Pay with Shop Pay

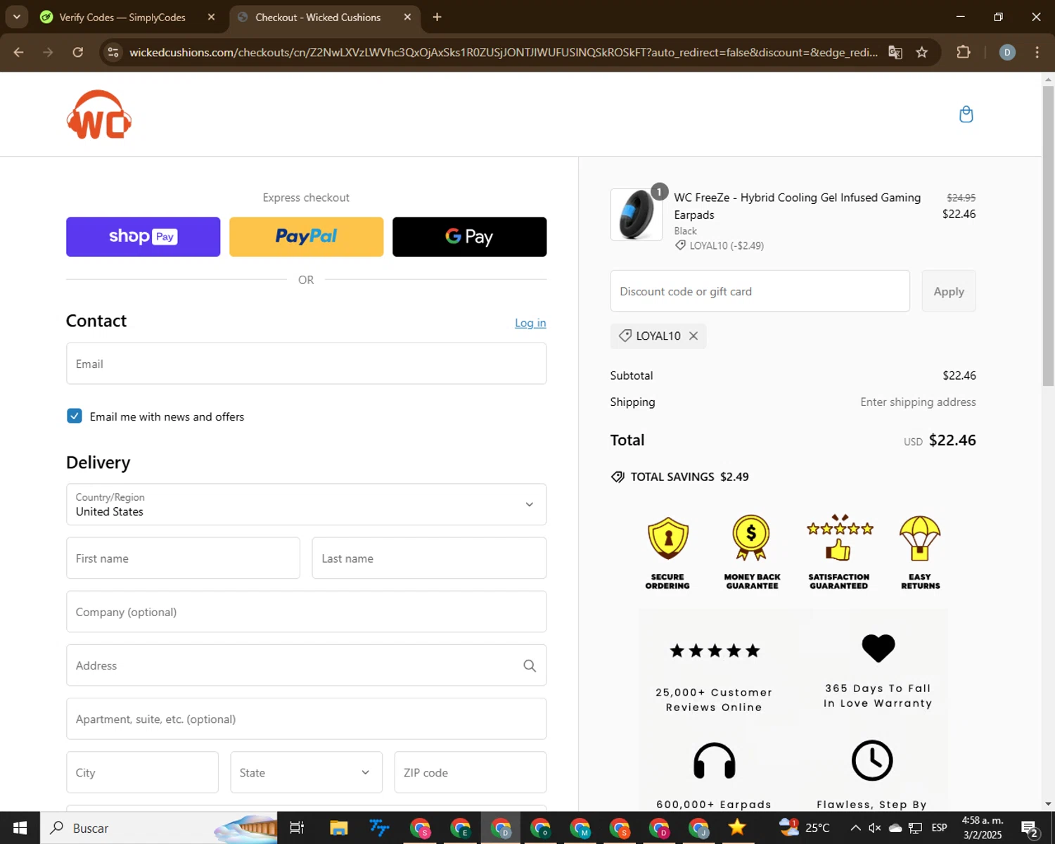143,237
